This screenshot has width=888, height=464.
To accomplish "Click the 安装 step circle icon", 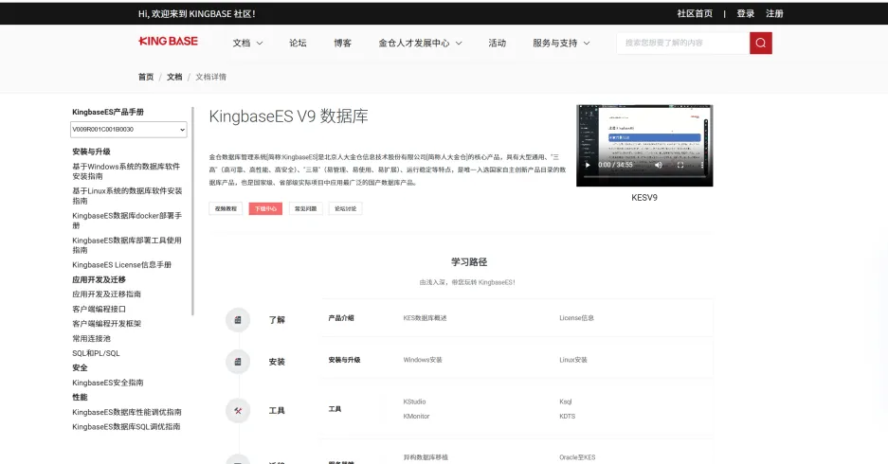I will pos(238,362).
